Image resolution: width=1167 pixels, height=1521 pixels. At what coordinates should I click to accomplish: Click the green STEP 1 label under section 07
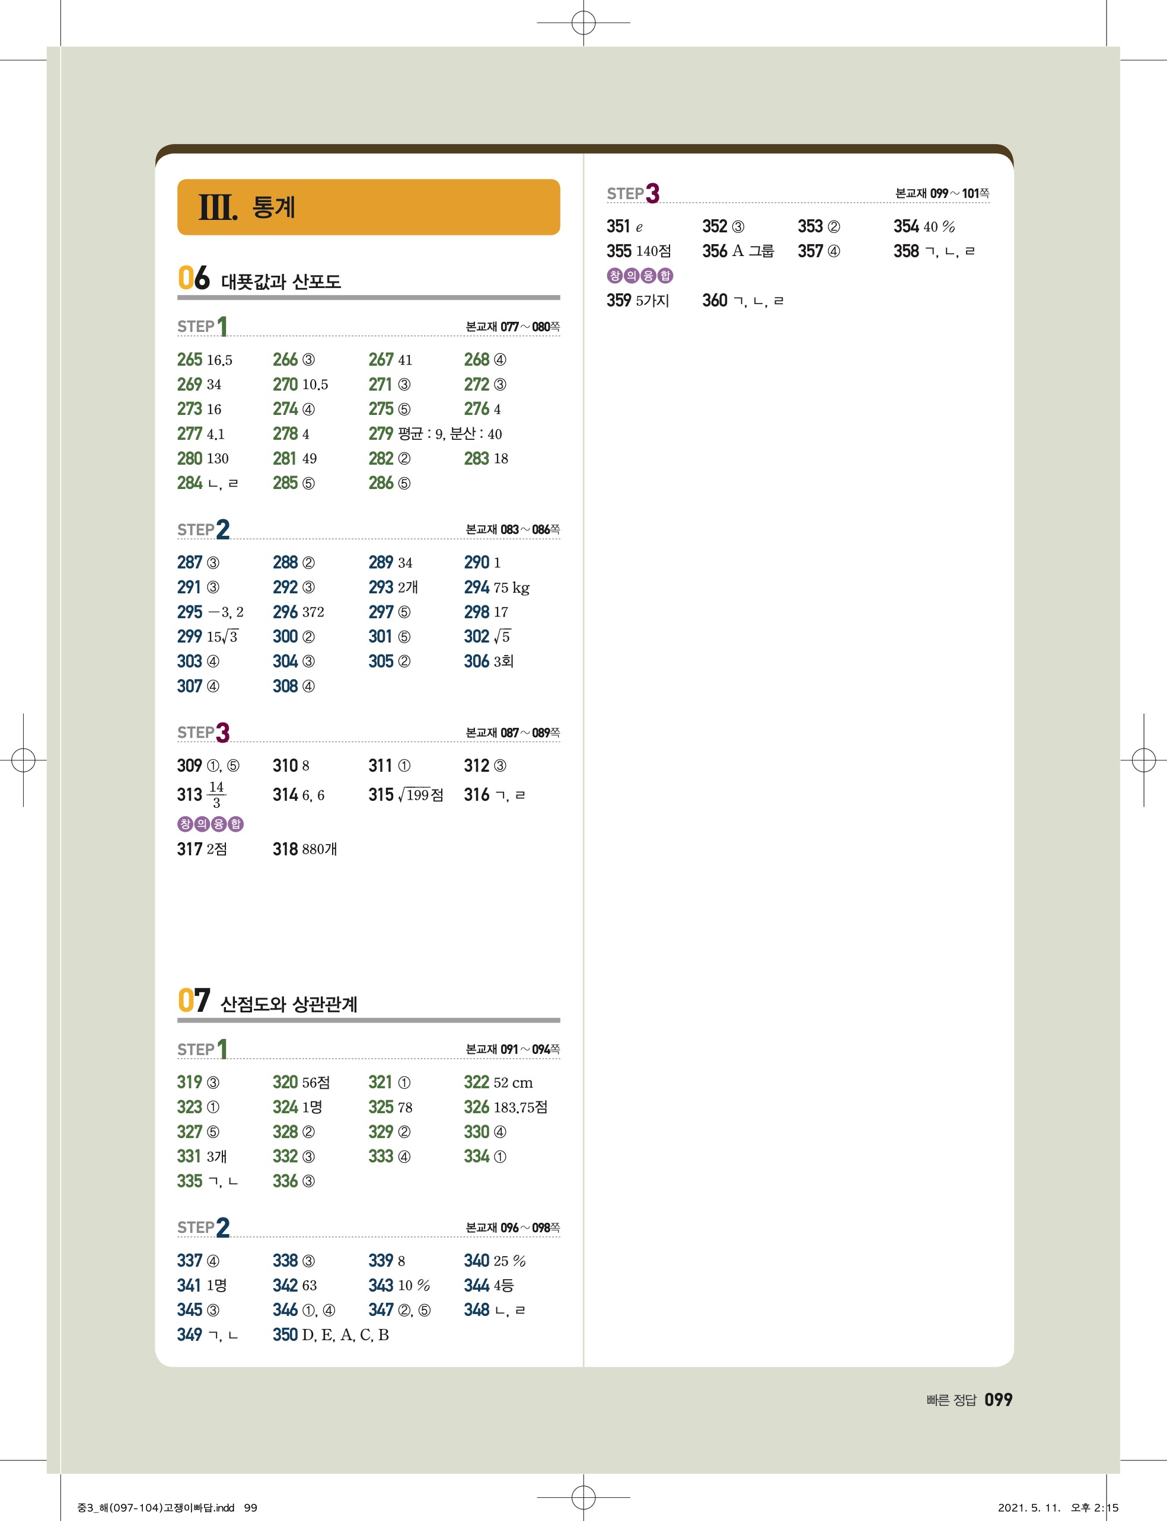pos(202,1049)
